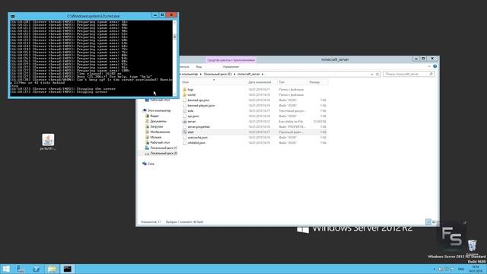Select the server jar file
The width and height of the screenshot is (487, 274).
[x=191, y=122]
